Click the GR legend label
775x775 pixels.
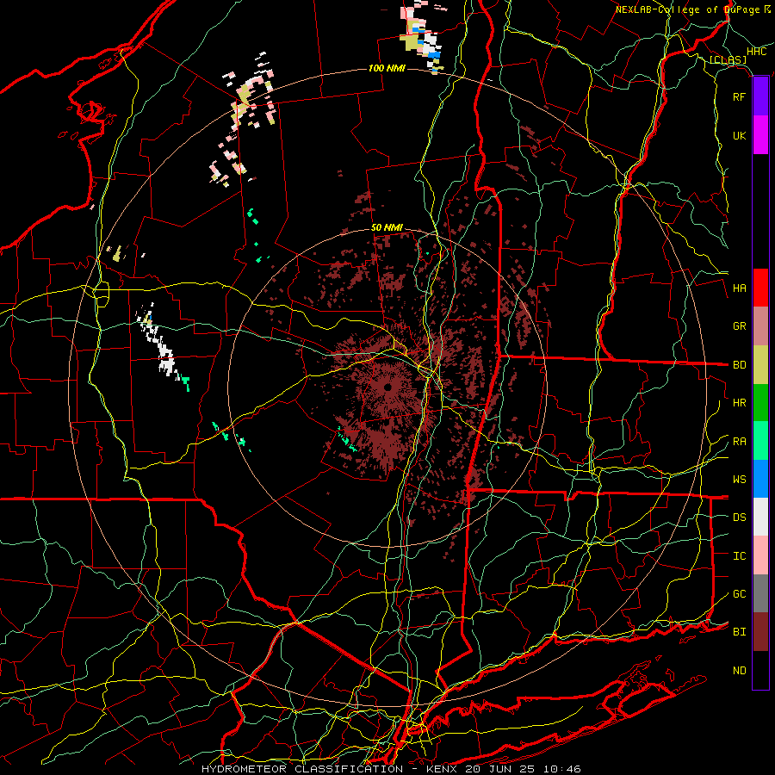pyautogui.click(x=739, y=326)
